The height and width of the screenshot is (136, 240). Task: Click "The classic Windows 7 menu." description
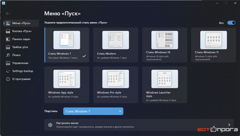coord(63,58)
